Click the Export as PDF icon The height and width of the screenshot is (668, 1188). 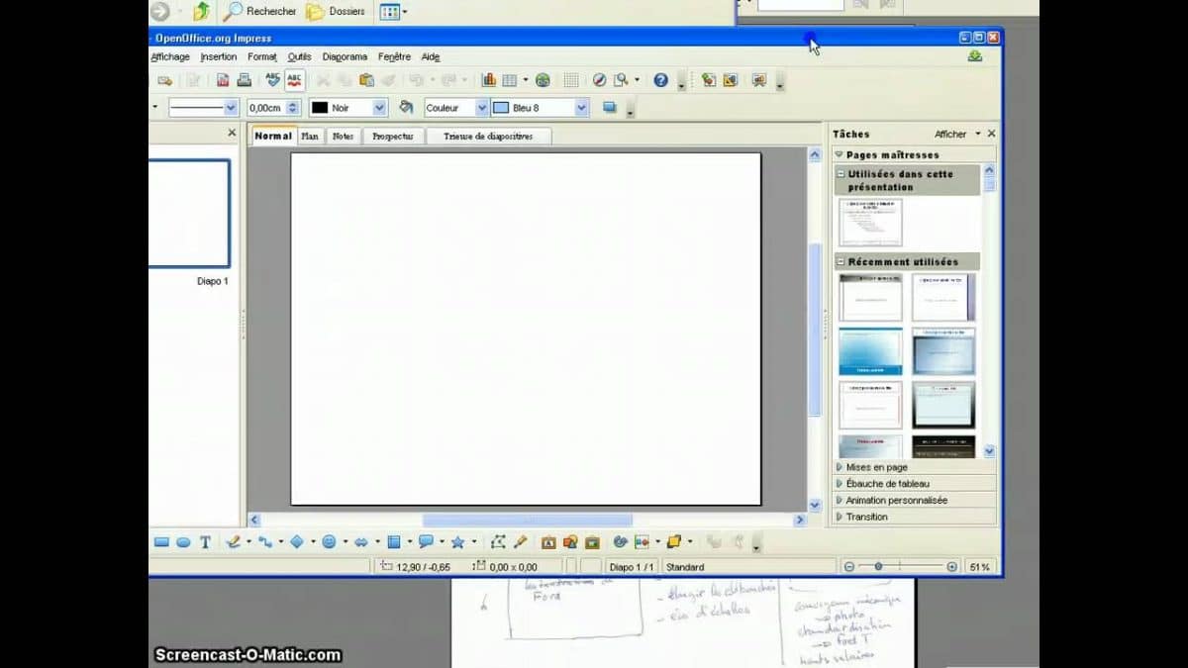[x=223, y=80]
